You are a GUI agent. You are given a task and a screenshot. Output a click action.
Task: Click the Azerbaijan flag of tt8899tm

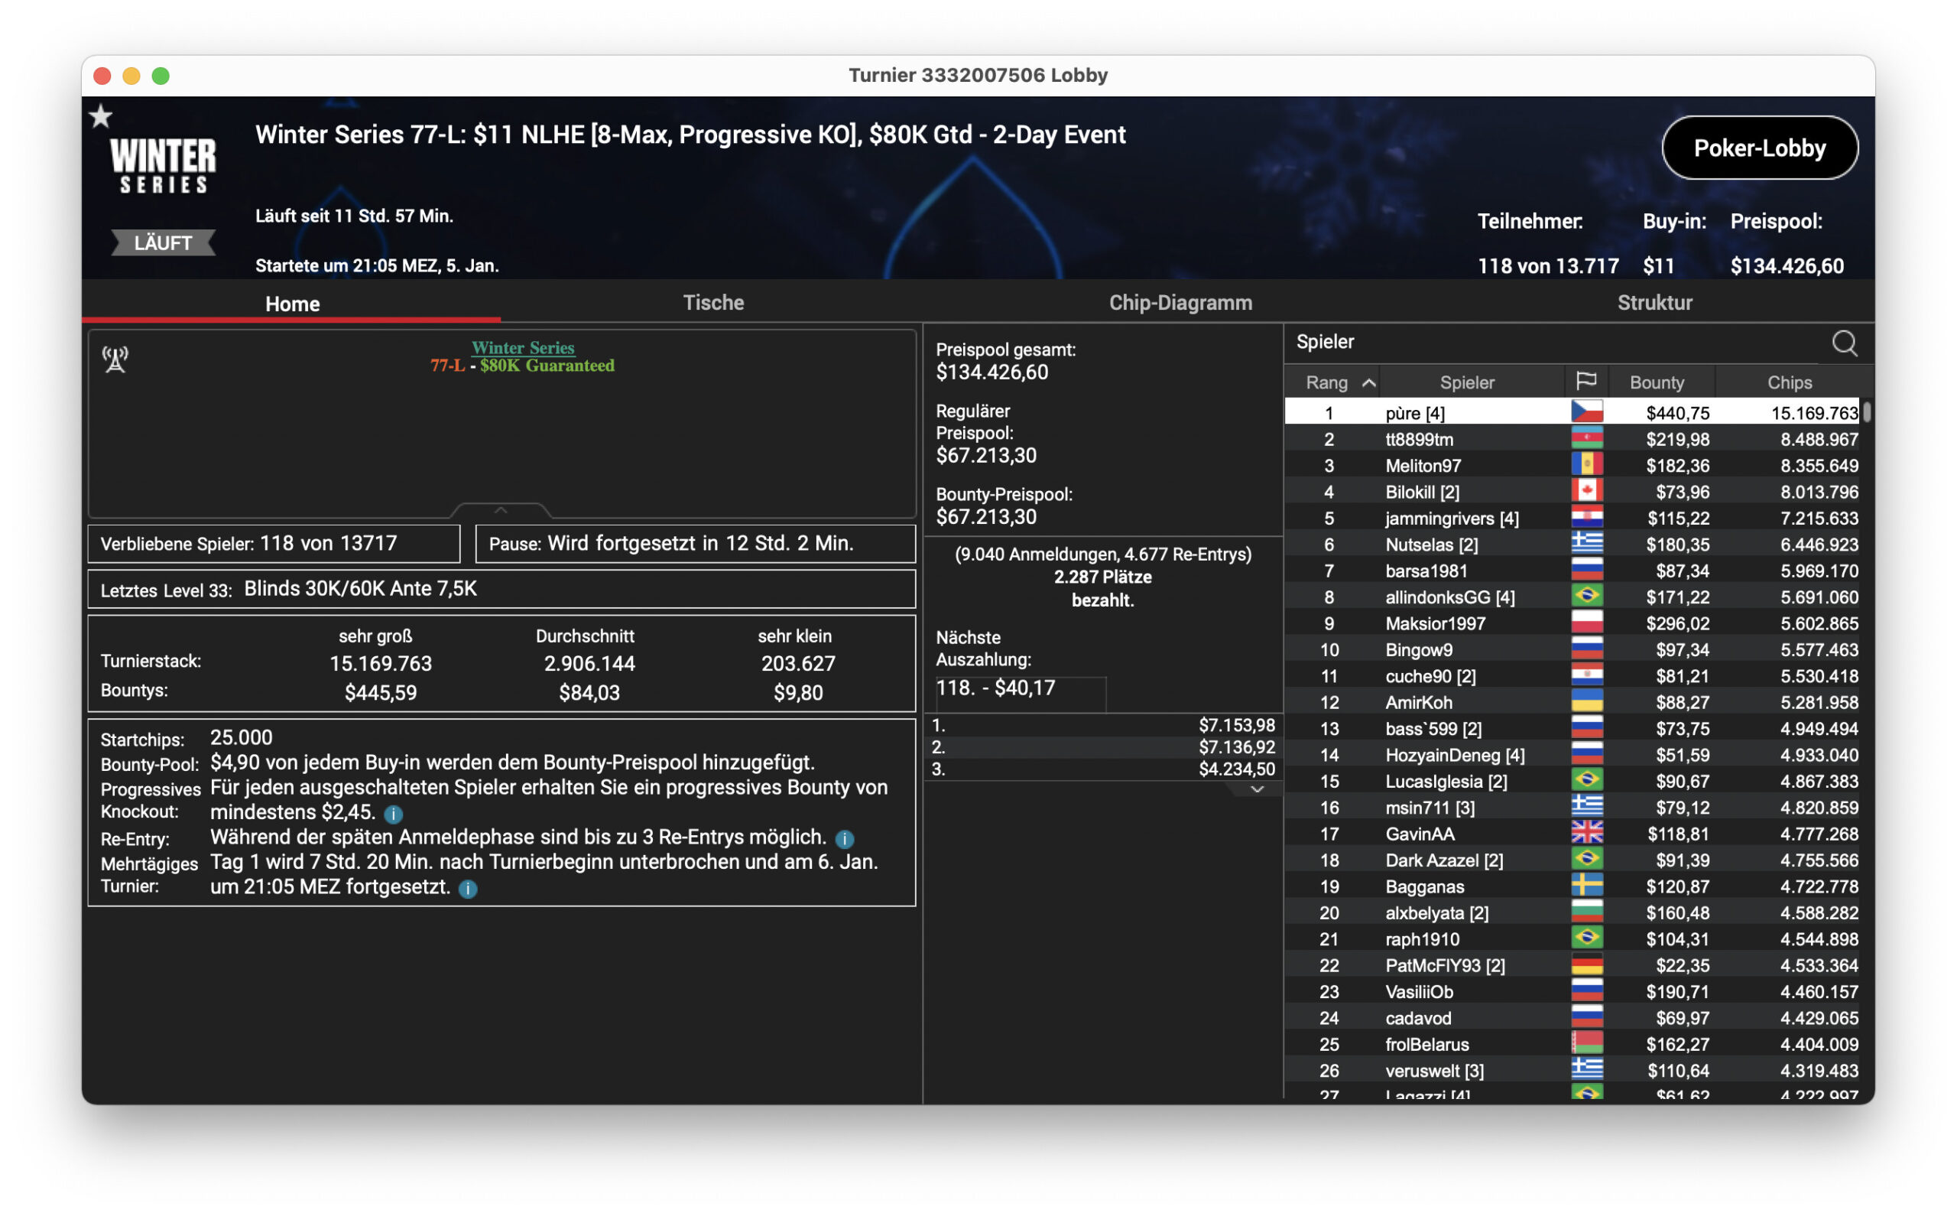coord(1586,439)
